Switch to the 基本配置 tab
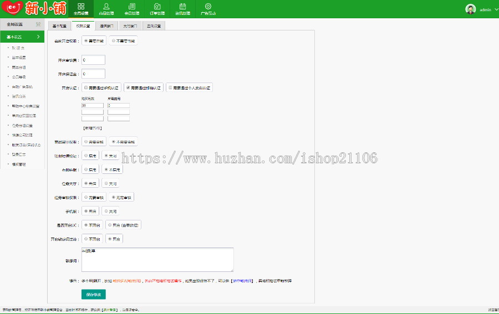Viewport: 499px width, 314px height. click(x=59, y=26)
